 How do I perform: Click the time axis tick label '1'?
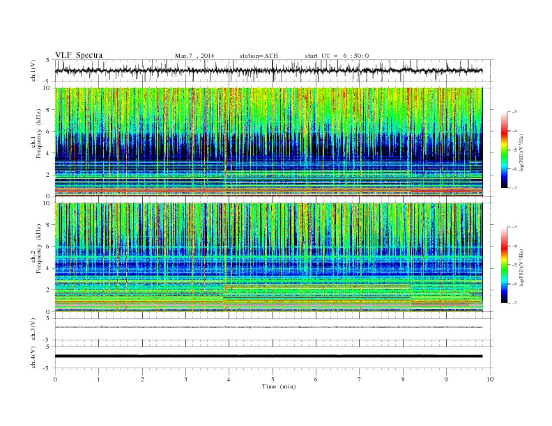pyautogui.click(x=98, y=379)
